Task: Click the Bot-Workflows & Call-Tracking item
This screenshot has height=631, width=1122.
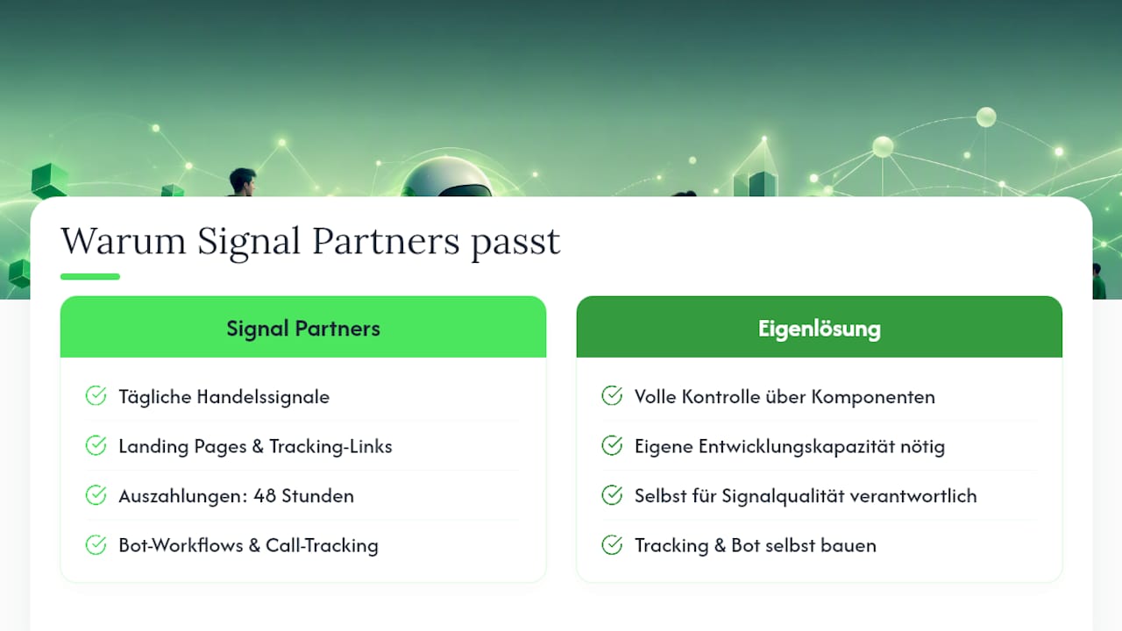Action: tap(248, 545)
